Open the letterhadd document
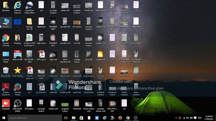This screenshot has width=216, height=121. coord(136,23)
